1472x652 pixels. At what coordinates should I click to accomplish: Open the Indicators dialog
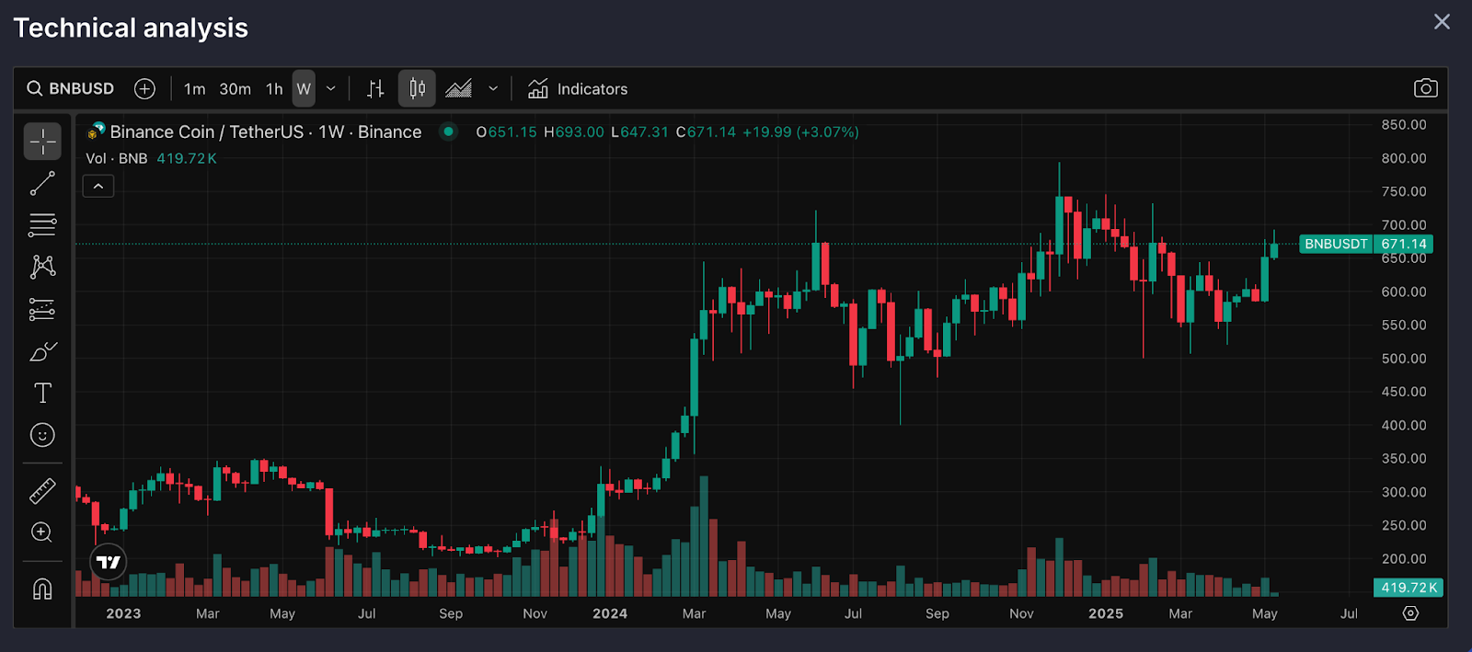point(578,88)
